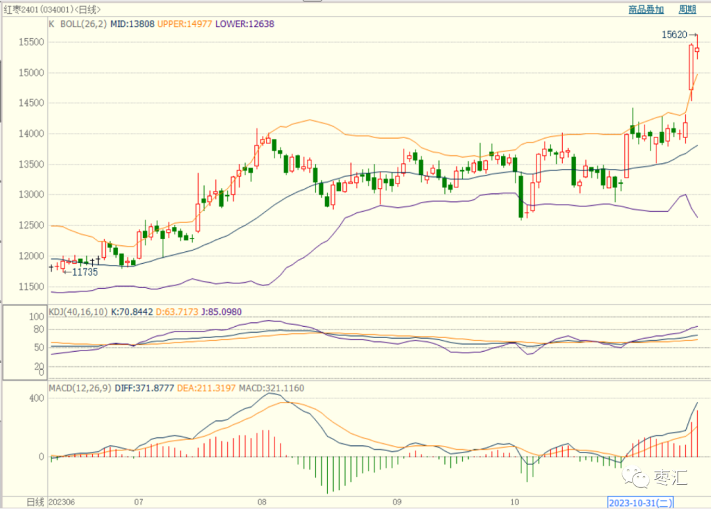The height and width of the screenshot is (509, 711).
Task: Click the 12500 price axis label
Action: [x=32, y=226]
